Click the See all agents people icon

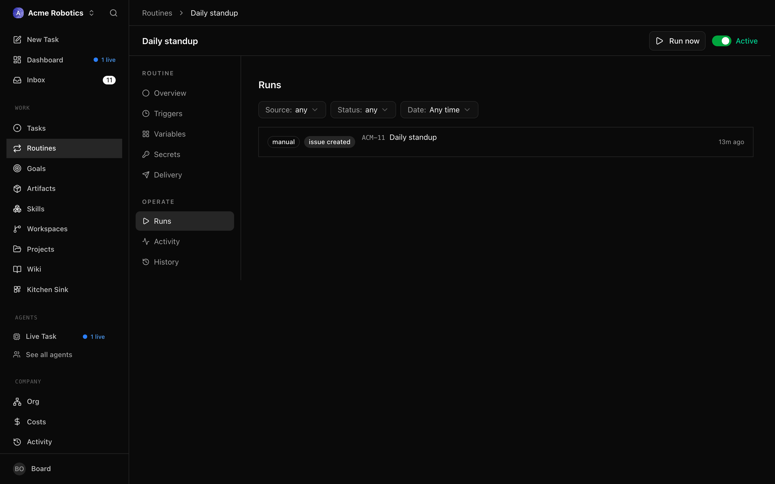pos(17,355)
